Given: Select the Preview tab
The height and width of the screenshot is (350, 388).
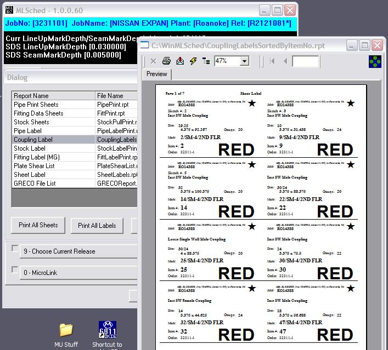Looking at the screenshot, I should 157,74.
